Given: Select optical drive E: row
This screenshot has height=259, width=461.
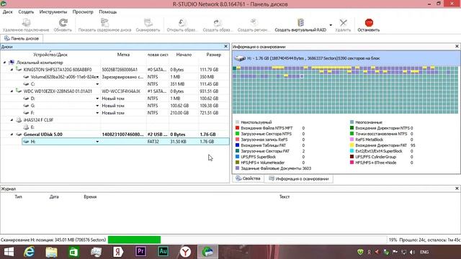Looking at the screenshot, I should pyautogui.click(x=115, y=127).
